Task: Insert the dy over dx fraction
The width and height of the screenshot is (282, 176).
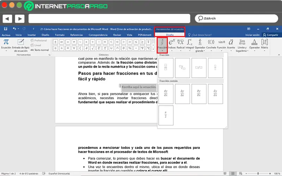Action: point(166,94)
